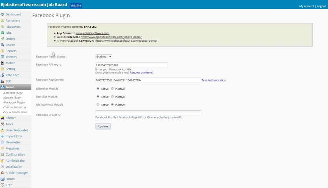
Task: Set Jobseeker Module to Inactive
Action: pos(112,89)
